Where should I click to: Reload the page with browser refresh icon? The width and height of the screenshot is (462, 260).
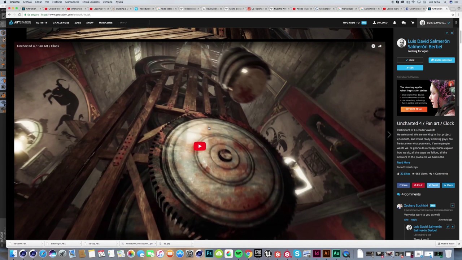tap(19, 14)
